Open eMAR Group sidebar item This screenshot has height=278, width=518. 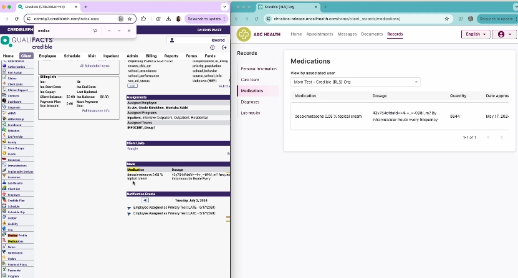tap(16, 119)
